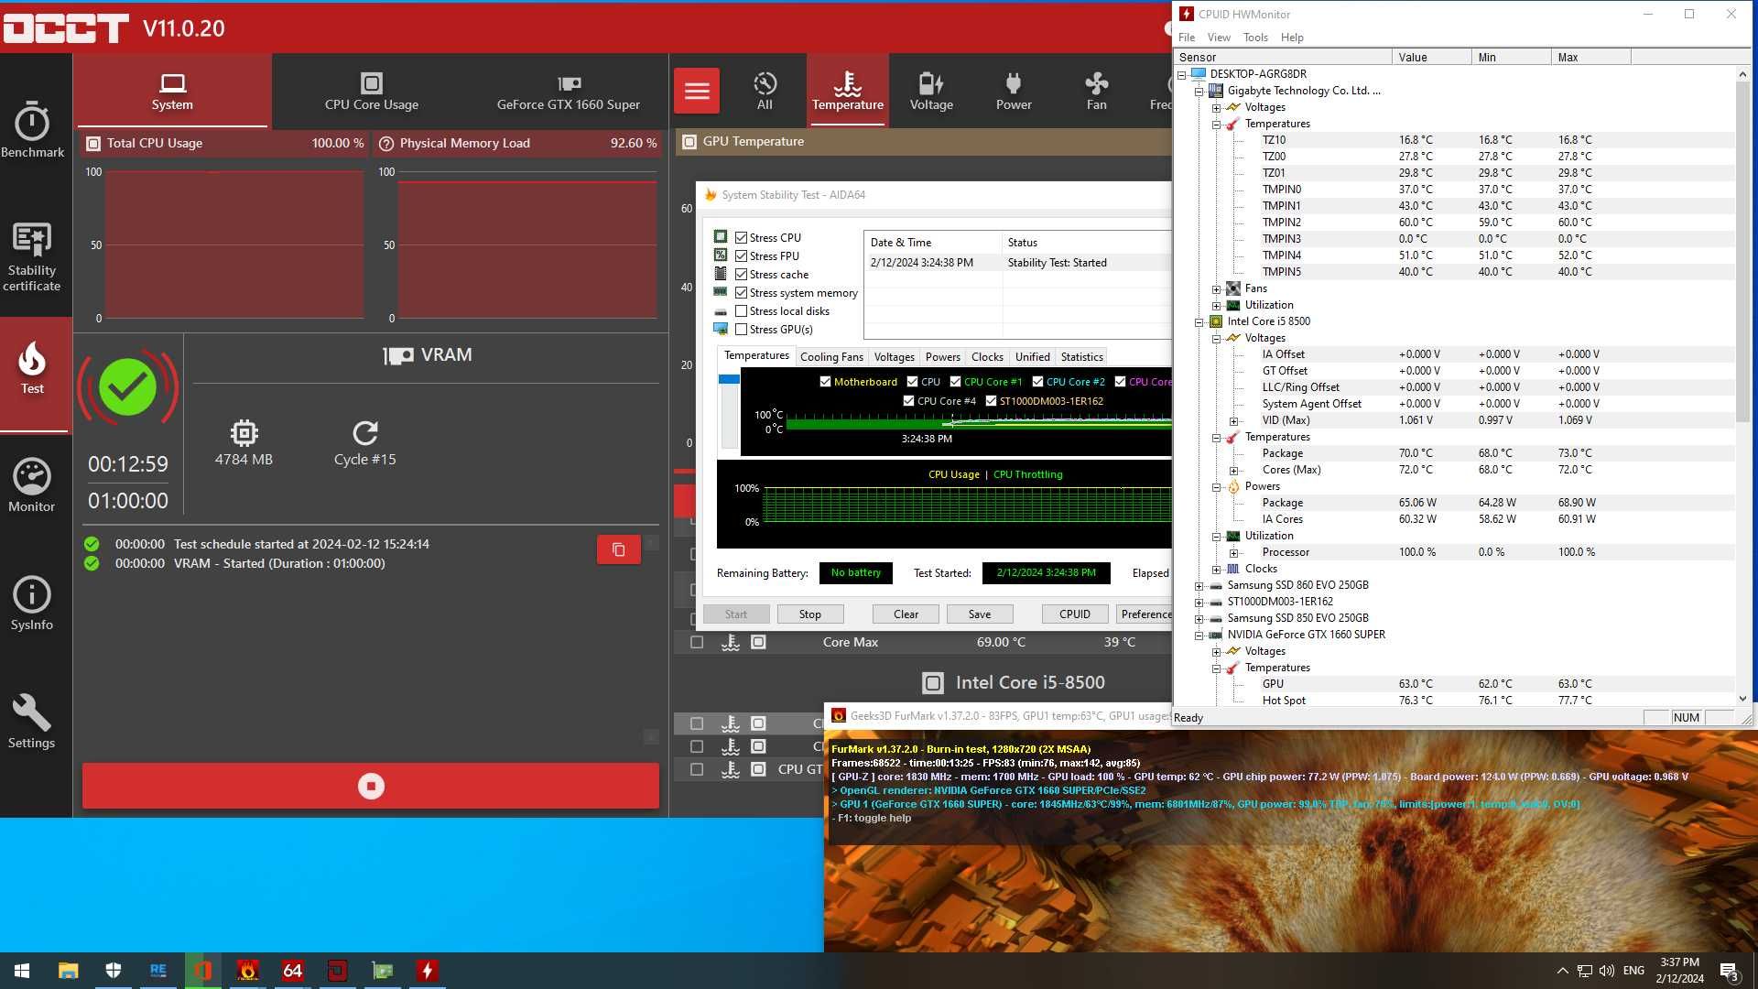The height and width of the screenshot is (989, 1758).
Task: Click the AIDA64 temperature graph vertical slider
Action: tap(729, 379)
